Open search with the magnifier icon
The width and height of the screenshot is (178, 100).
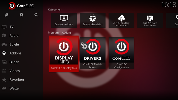(x=36, y=15)
